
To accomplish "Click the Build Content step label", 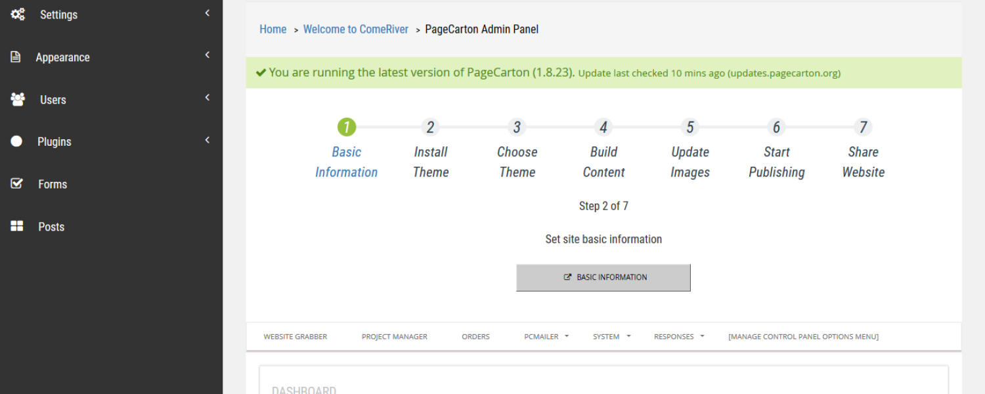I will [x=603, y=162].
